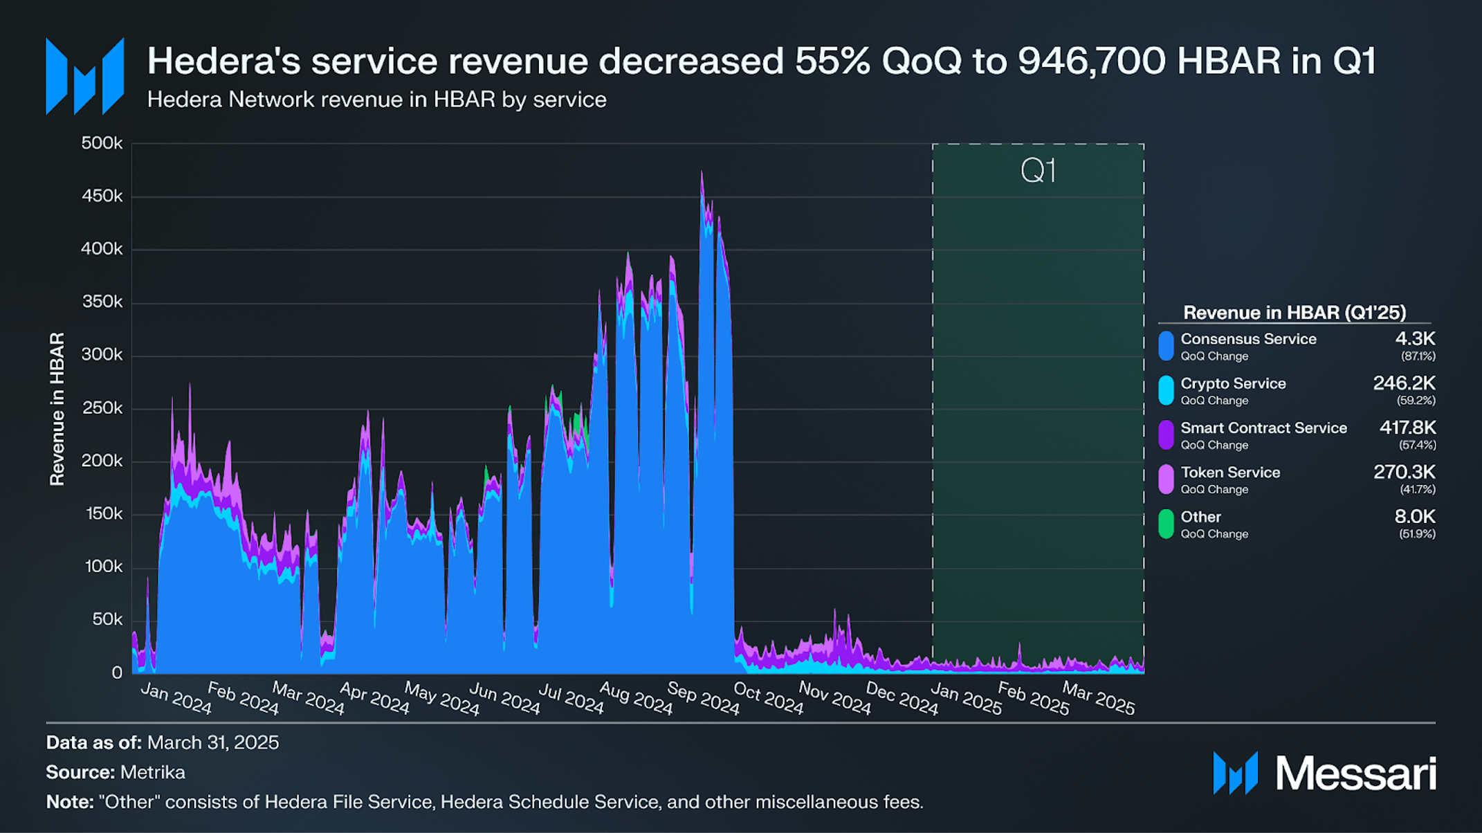This screenshot has width=1482, height=833.
Task: Click the Smart Contract Service purple swatch
Action: (x=1166, y=434)
